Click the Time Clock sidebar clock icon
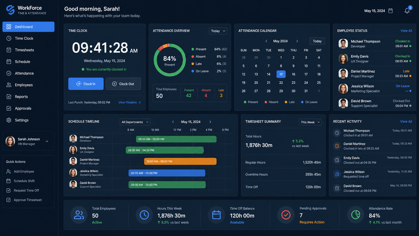 pos(9,38)
